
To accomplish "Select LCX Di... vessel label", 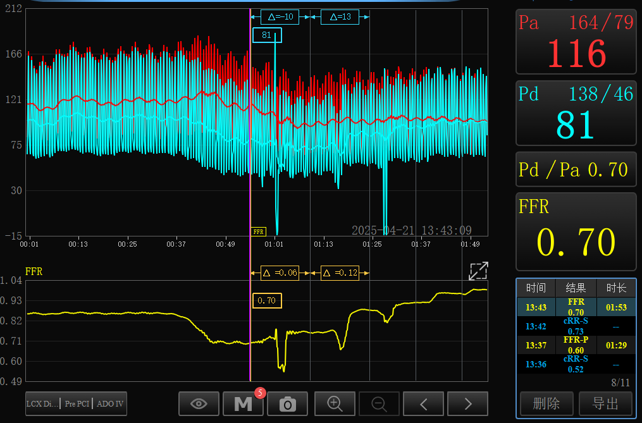I will [42, 404].
